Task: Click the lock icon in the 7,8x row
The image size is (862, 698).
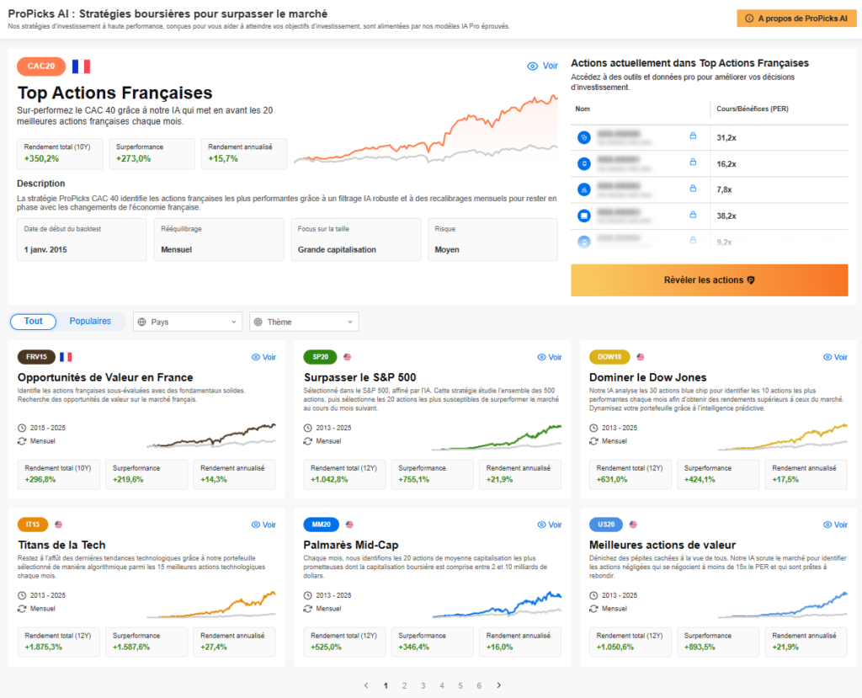Action: click(x=693, y=189)
